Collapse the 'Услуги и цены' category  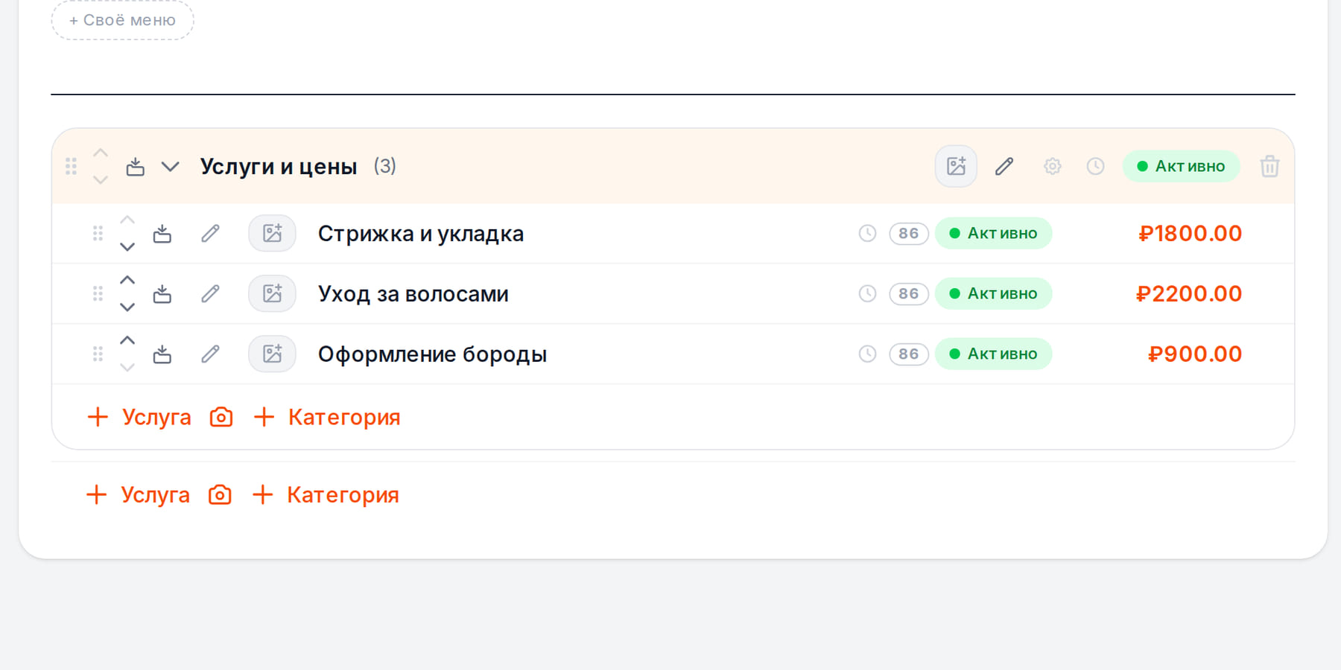[x=171, y=166]
